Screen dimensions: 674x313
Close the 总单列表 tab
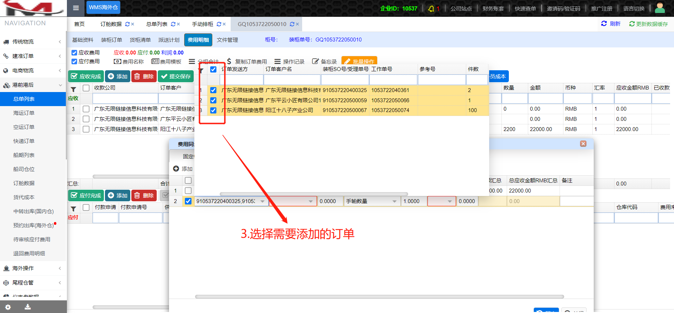pyautogui.click(x=179, y=24)
